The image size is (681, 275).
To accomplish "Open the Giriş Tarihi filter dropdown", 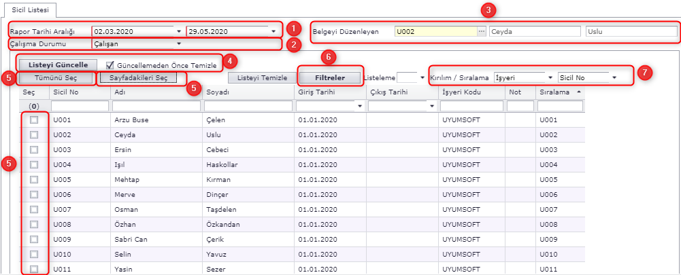I will coord(359,107).
